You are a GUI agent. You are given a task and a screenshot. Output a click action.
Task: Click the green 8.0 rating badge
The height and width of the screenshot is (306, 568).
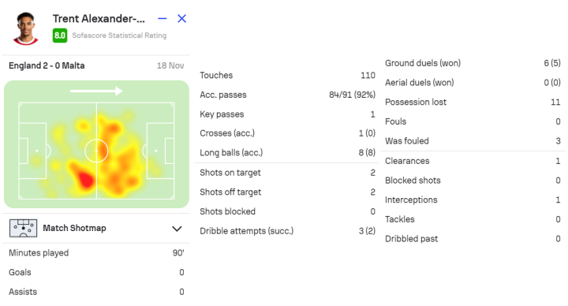pyautogui.click(x=60, y=35)
